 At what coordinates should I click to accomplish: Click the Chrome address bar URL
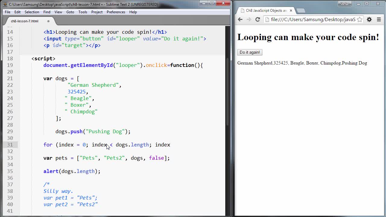[313, 19]
